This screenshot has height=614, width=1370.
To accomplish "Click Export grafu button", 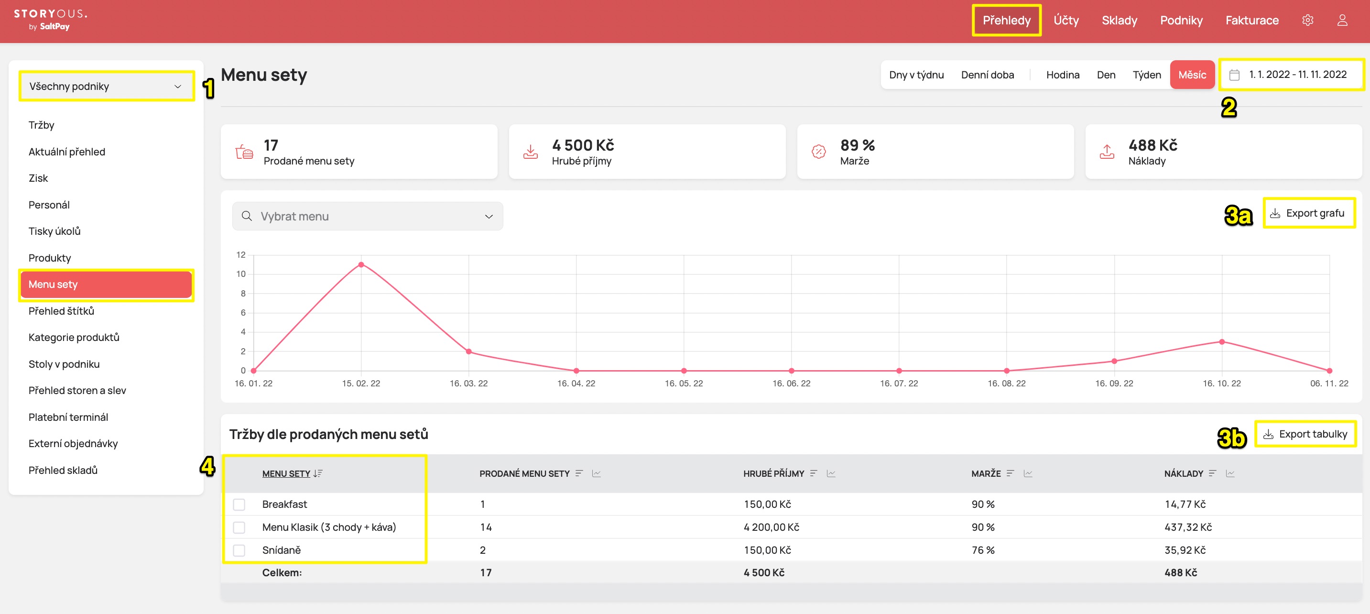I will pyautogui.click(x=1309, y=213).
